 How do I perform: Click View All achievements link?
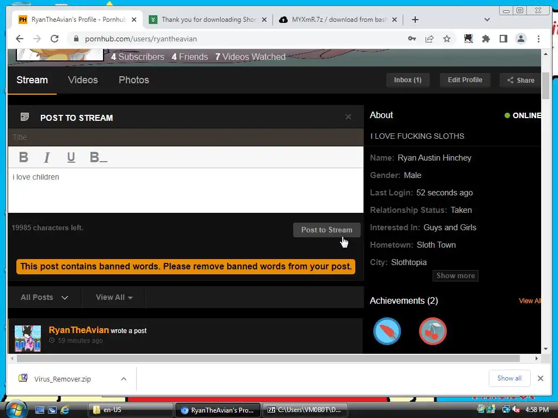(530, 300)
